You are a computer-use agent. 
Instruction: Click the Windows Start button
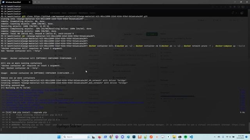coord(59,137)
